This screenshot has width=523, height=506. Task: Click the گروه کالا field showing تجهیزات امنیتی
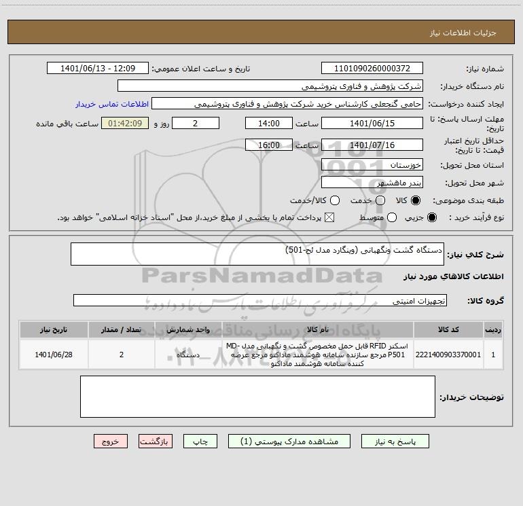coord(260,300)
